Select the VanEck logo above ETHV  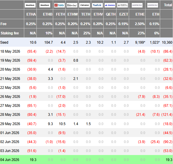(x=97, y=5)
